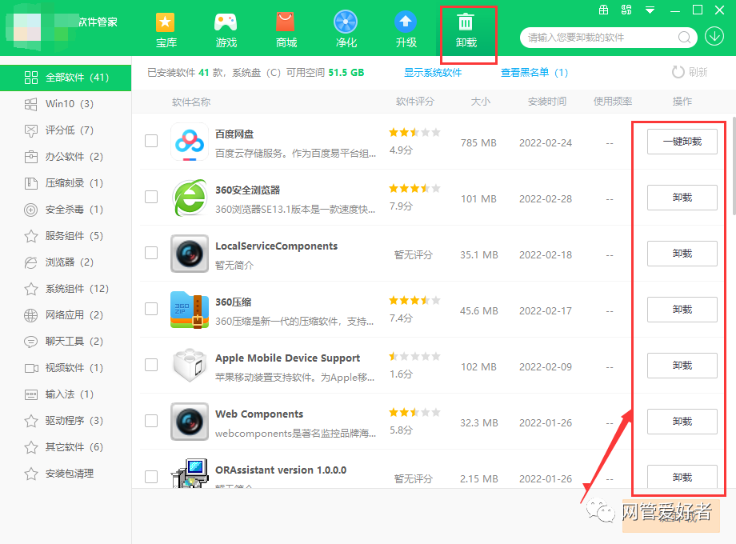Click the search magnifier icon
Viewport: 736px width, 544px height.
(684, 37)
